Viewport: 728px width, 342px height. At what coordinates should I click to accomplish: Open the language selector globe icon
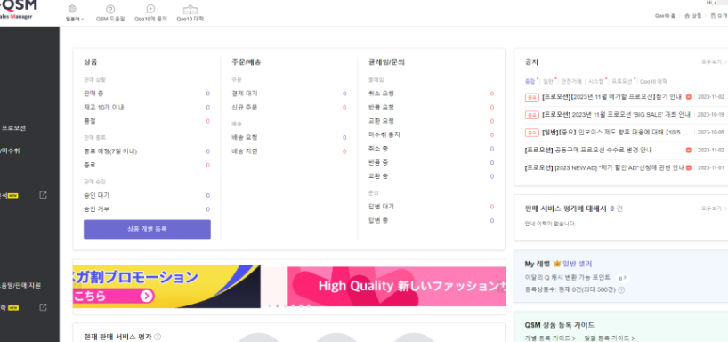point(72,9)
